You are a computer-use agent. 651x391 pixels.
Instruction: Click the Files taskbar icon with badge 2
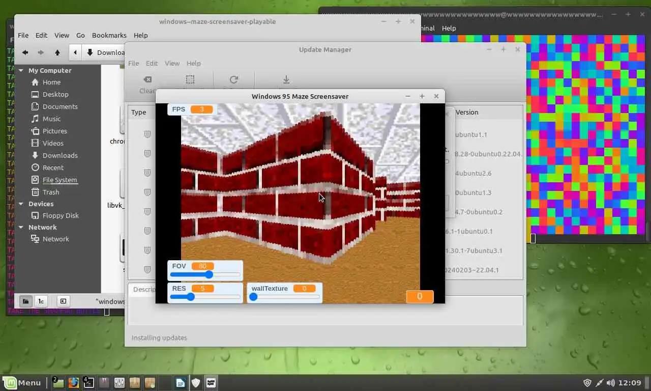point(58,383)
